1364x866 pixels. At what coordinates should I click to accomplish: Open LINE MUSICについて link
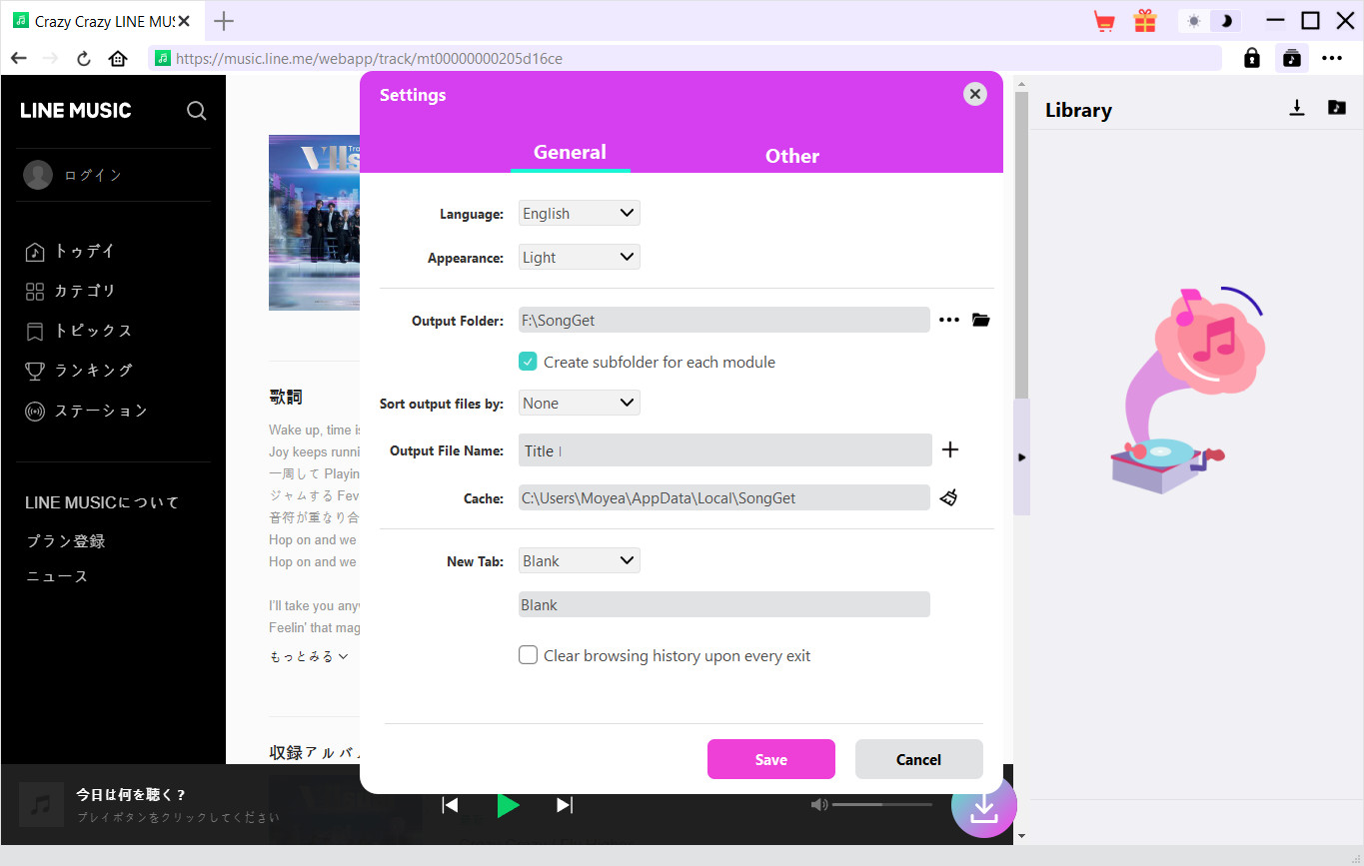pyautogui.click(x=102, y=502)
